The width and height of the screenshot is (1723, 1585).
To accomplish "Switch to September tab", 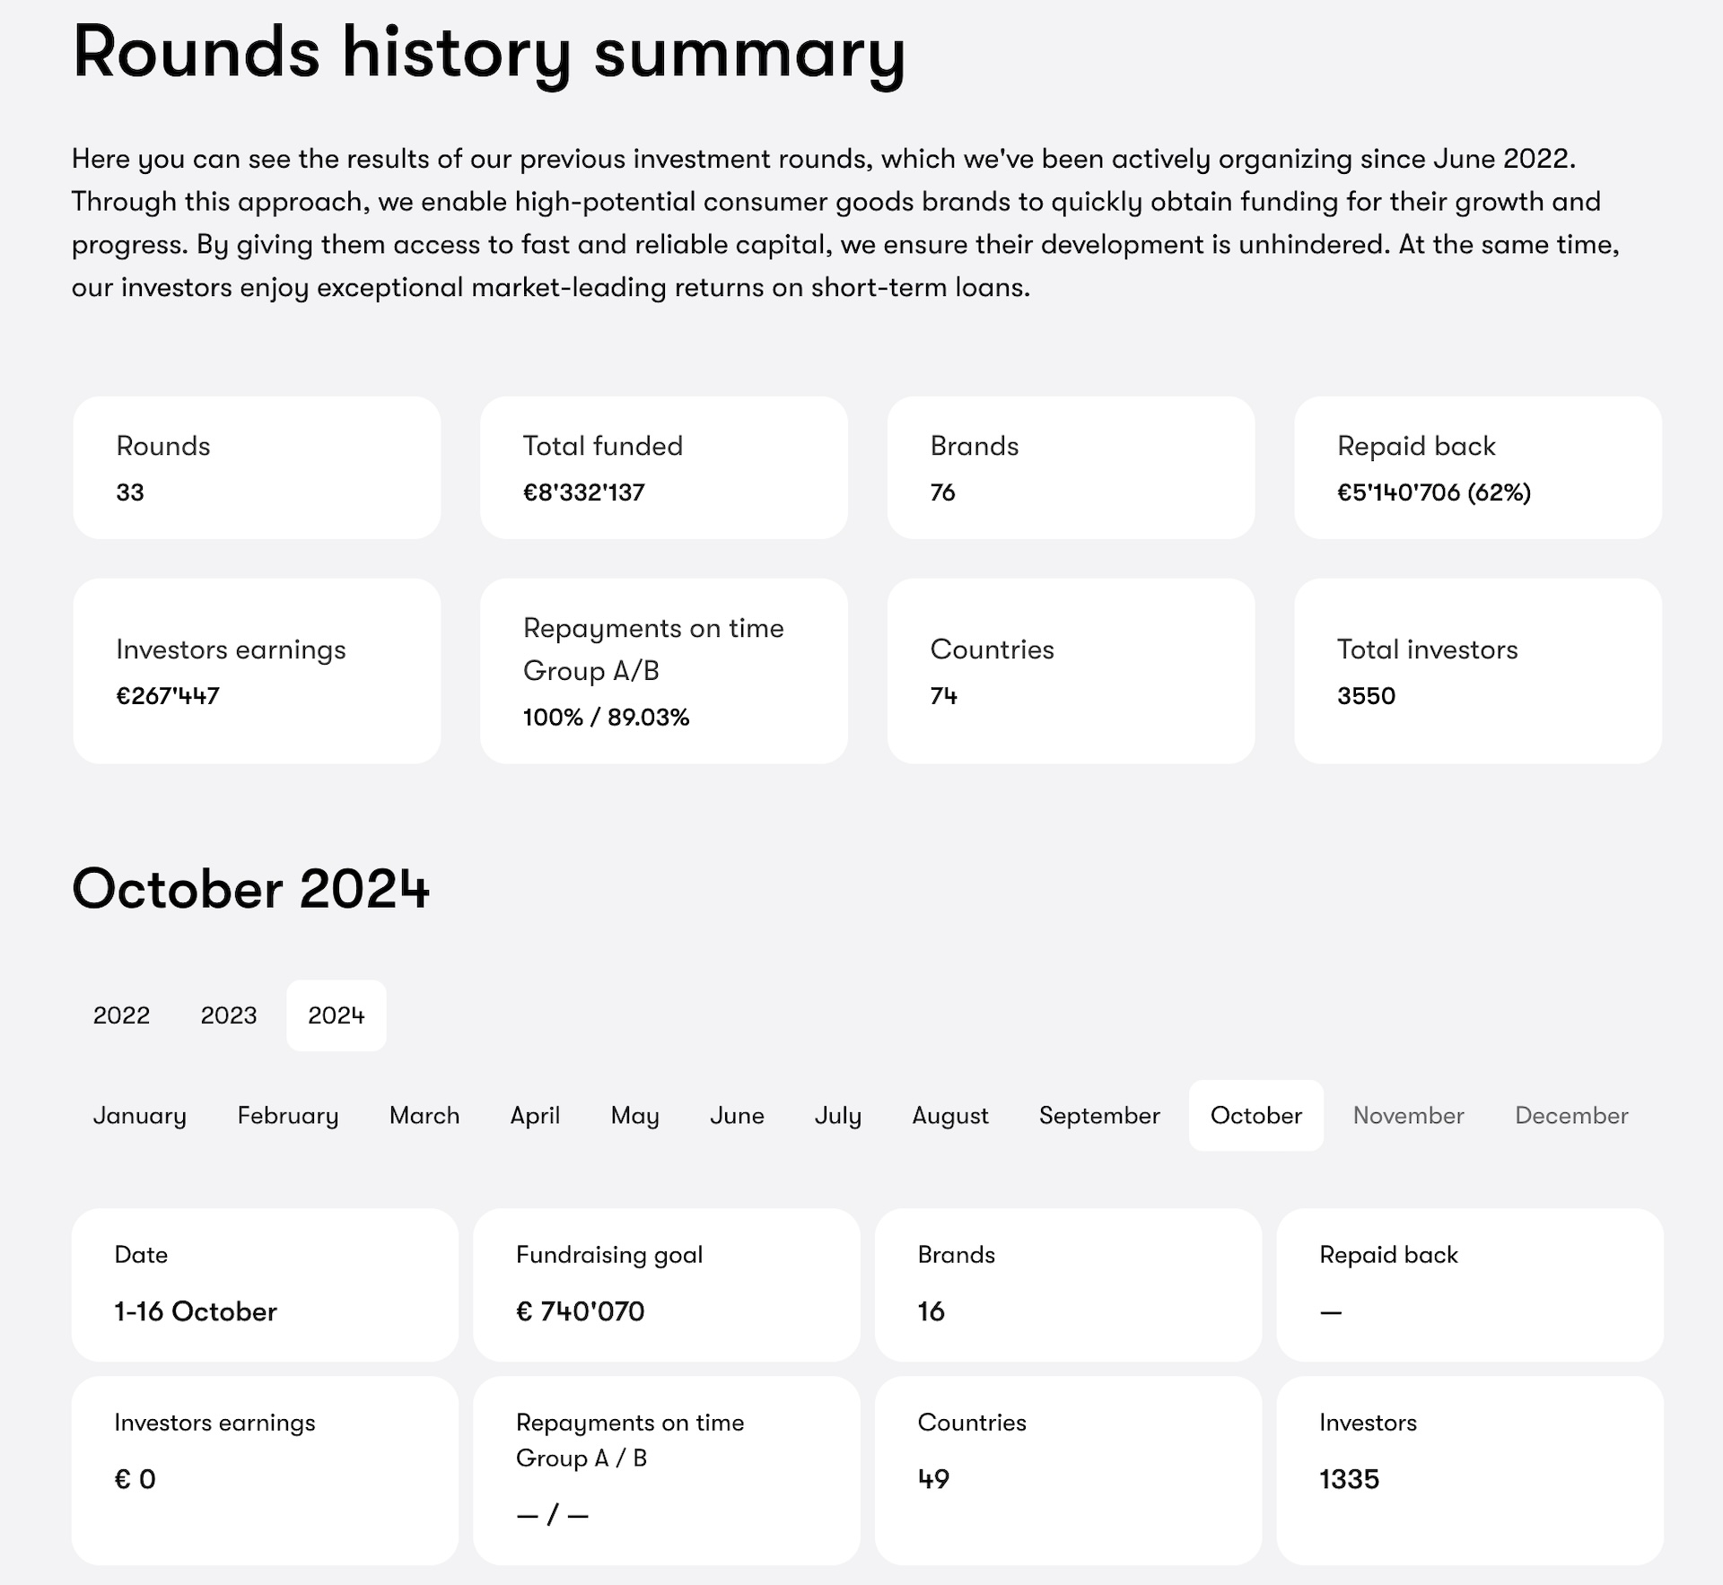I will pos(1099,1115).
